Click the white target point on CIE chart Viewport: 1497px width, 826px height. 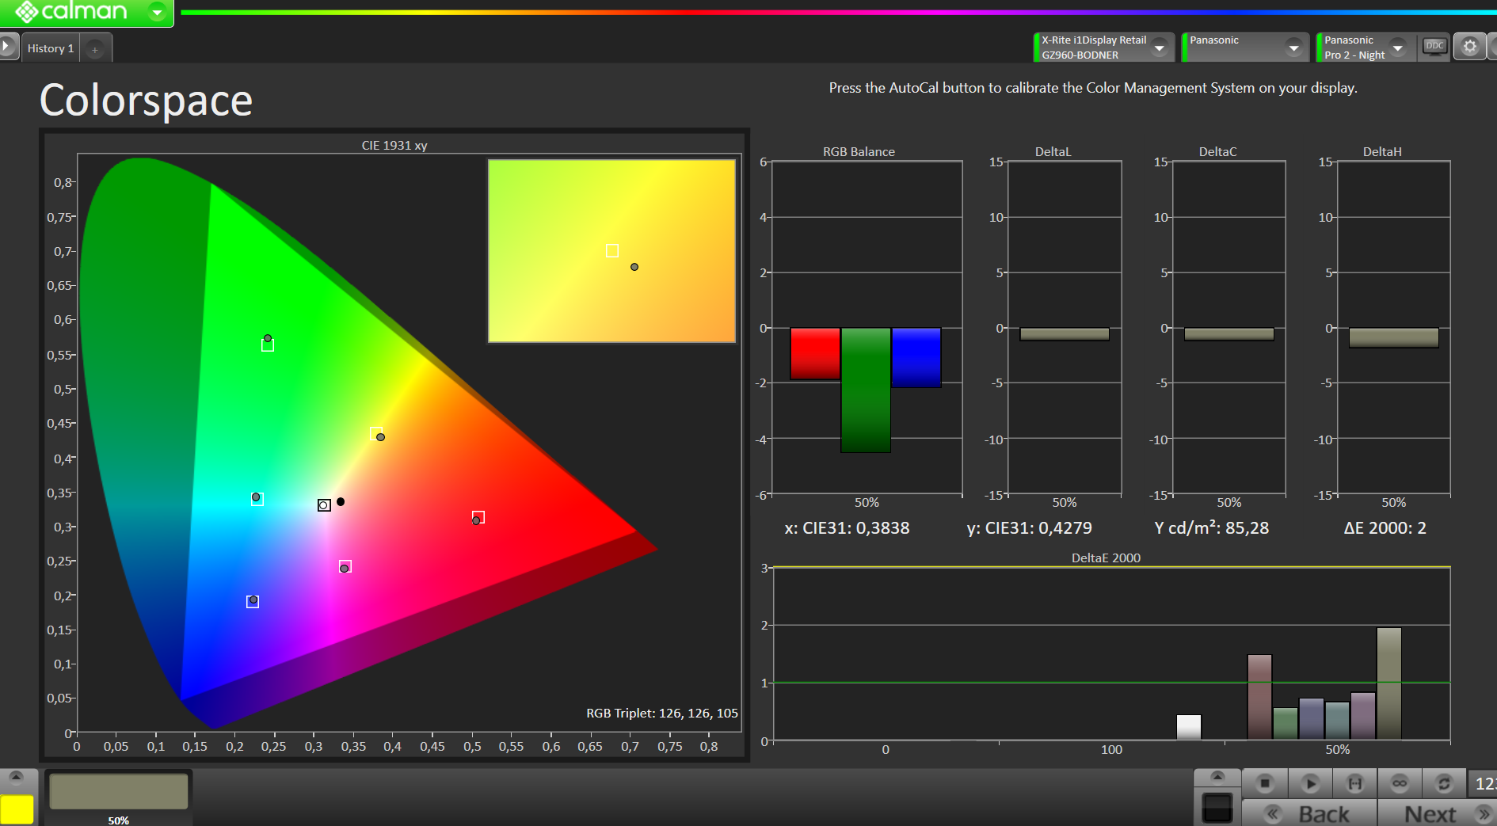point(324,505)
